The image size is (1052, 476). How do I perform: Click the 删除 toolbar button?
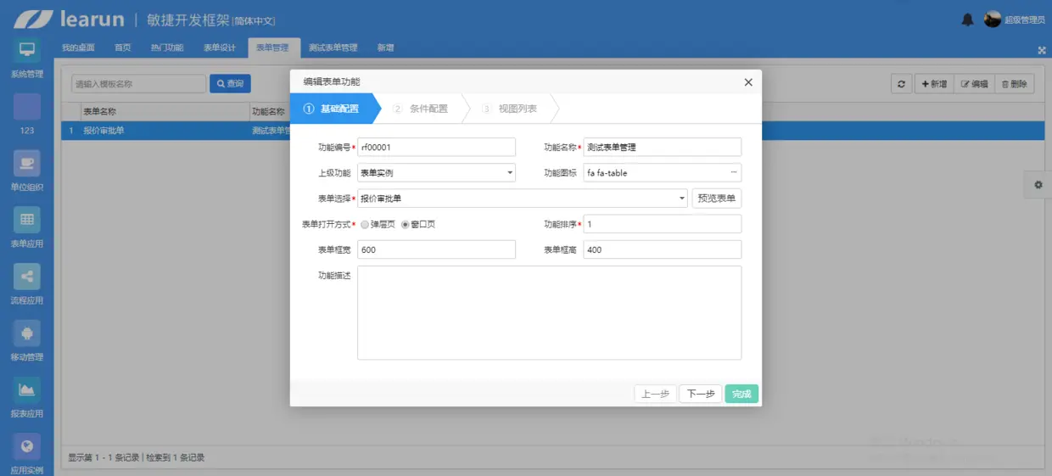[1014, 84]
